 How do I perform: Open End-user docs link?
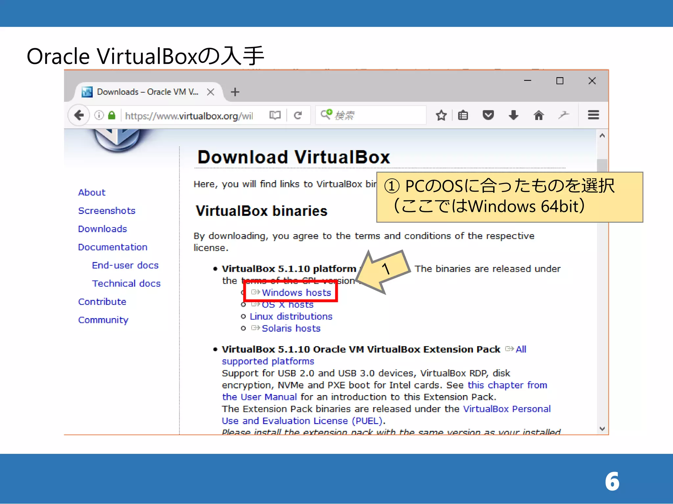click(x=125, y=265)
